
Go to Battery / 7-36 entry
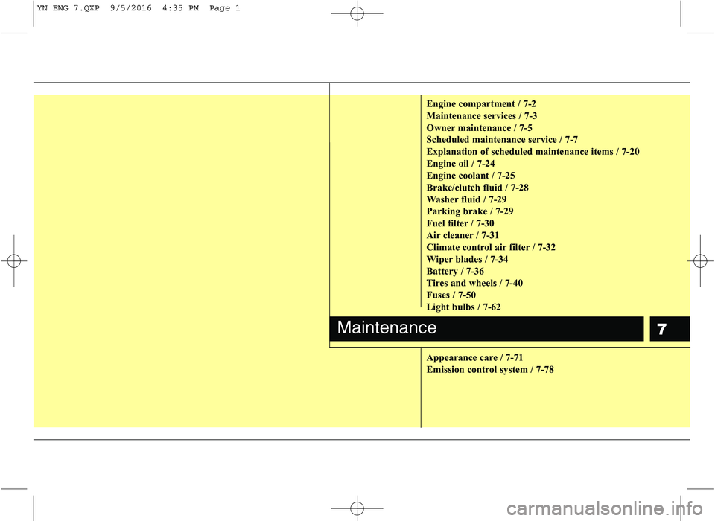455,271
